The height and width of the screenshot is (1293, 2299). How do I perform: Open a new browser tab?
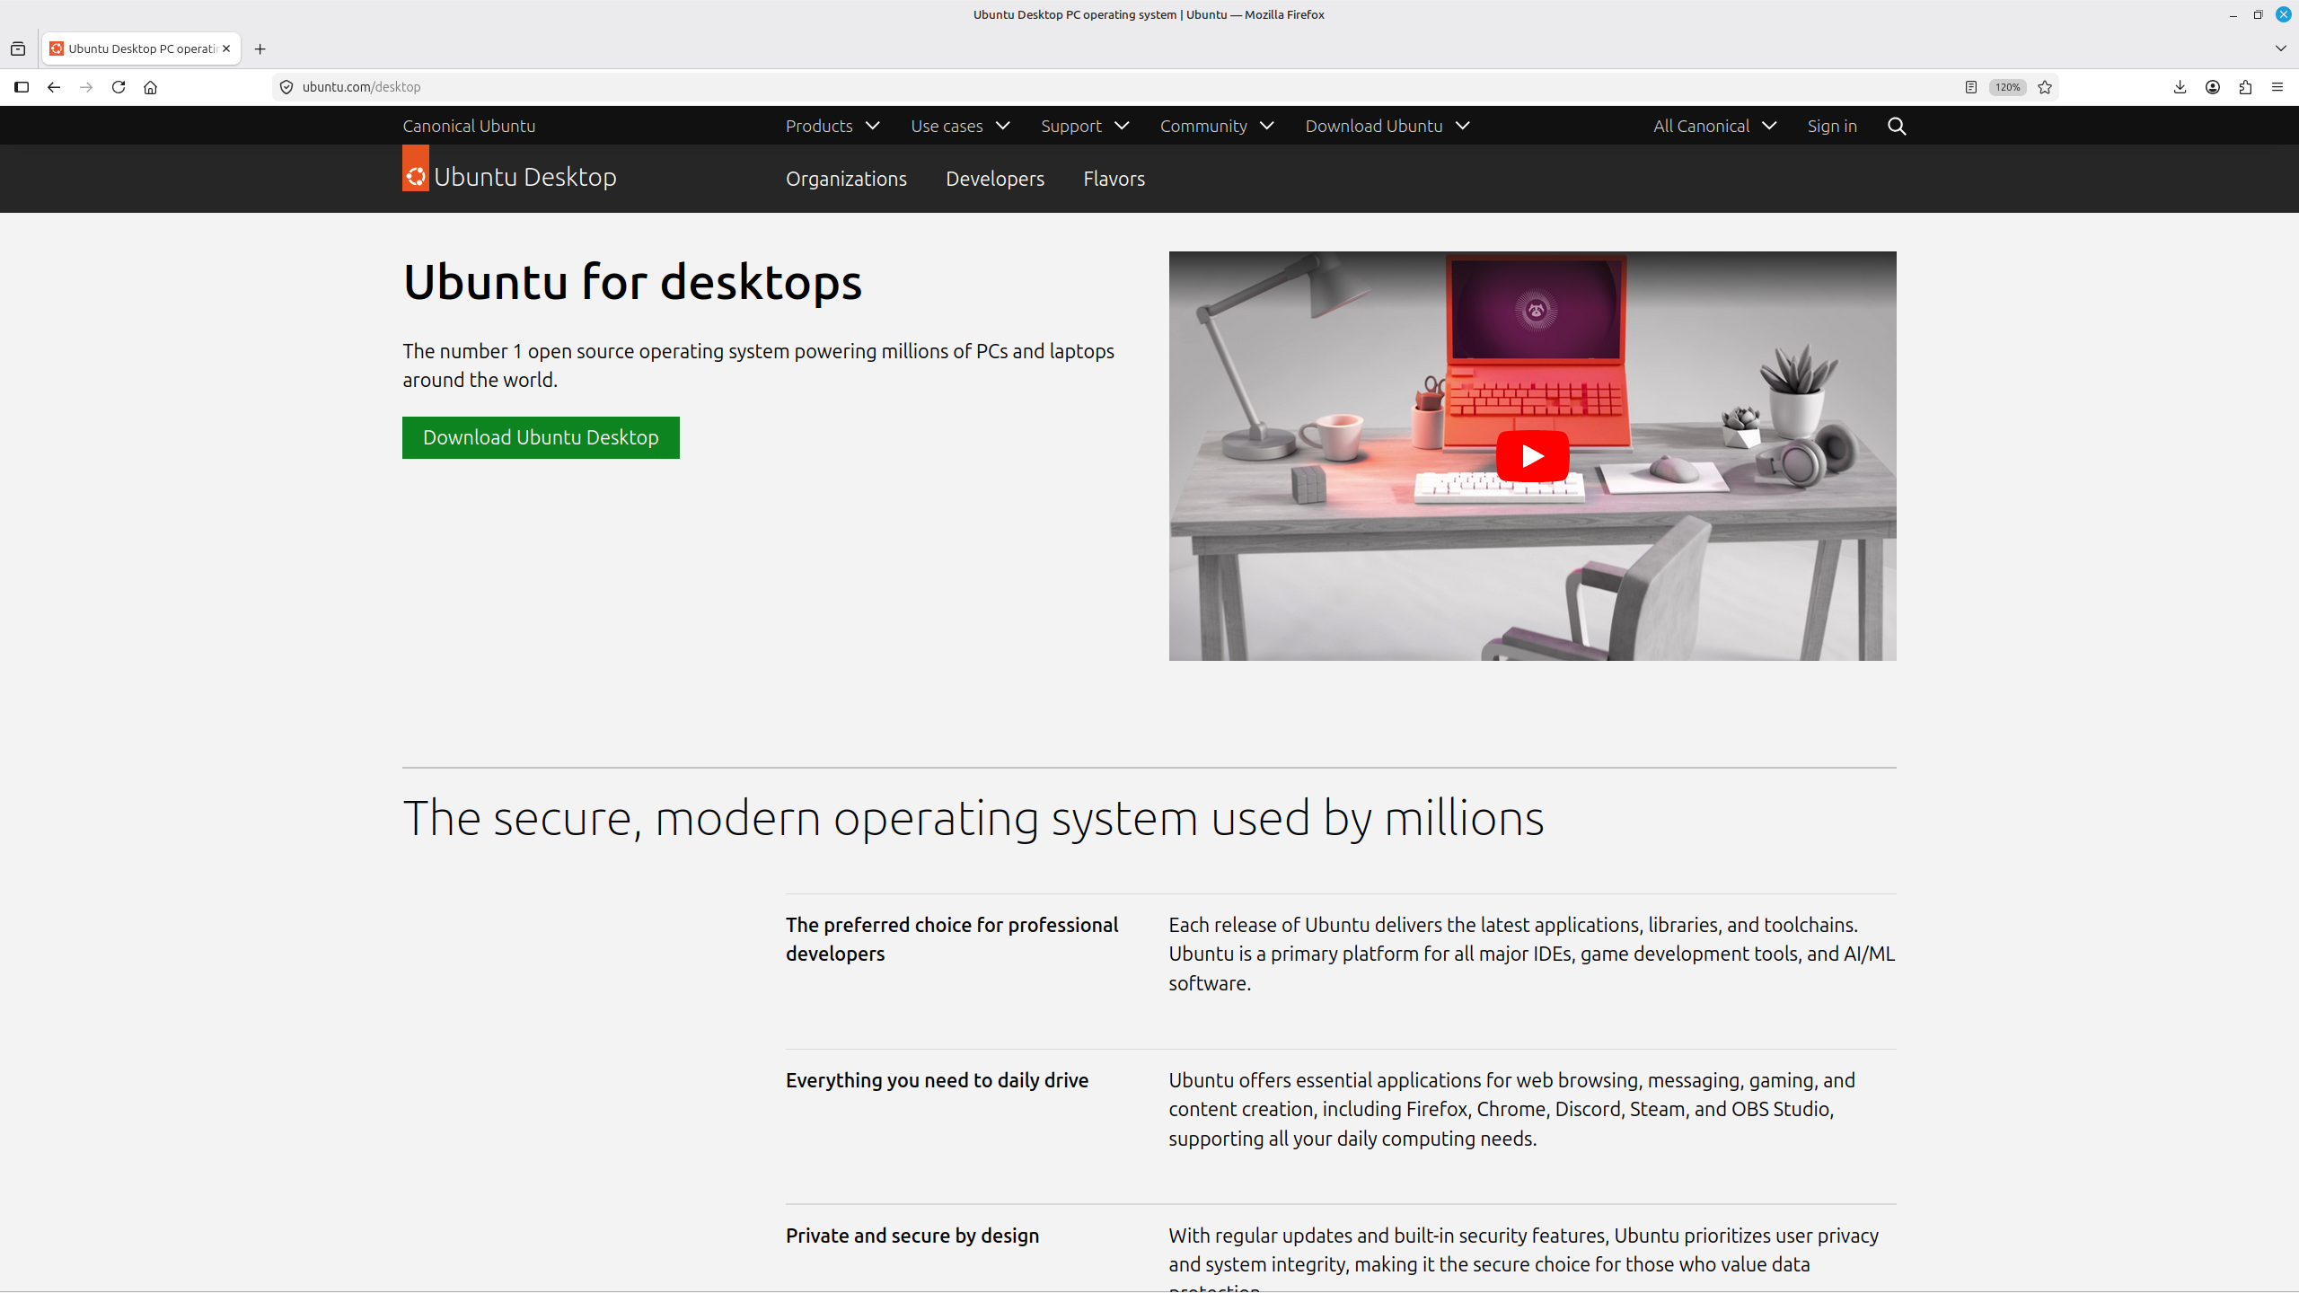[260, 49]
